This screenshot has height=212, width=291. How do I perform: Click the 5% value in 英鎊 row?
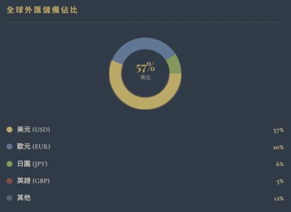tap(279, 182)
